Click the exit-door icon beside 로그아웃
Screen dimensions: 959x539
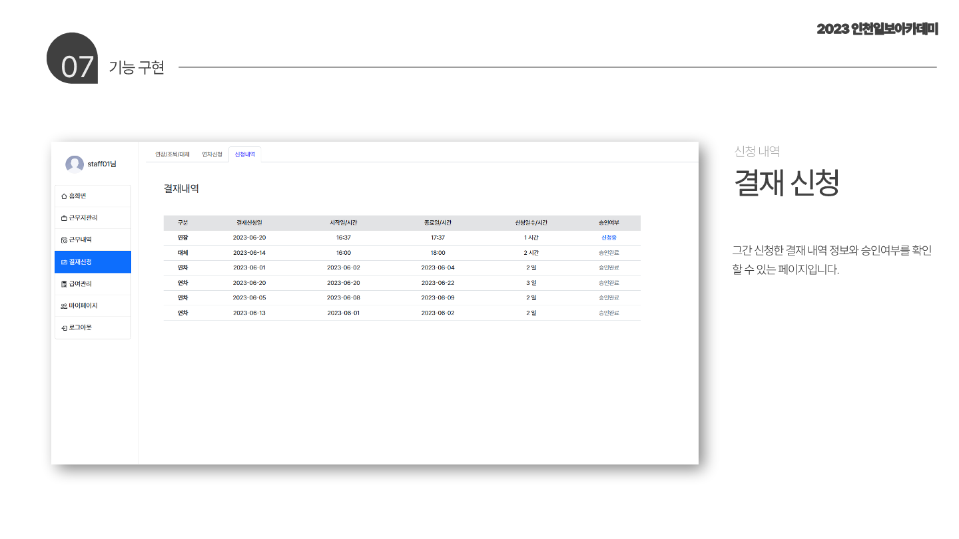[x=64, y=327]
